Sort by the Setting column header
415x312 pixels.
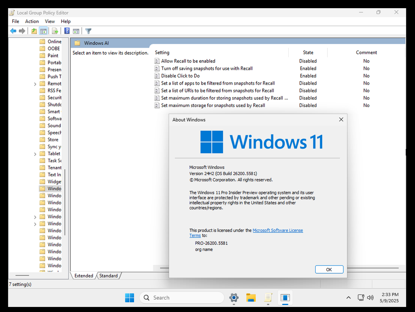[x=221, y=52]
